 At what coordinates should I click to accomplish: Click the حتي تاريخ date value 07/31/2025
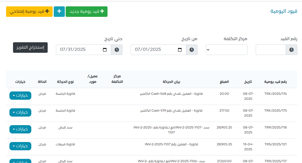pyautogui.click(x=73, y=50)
